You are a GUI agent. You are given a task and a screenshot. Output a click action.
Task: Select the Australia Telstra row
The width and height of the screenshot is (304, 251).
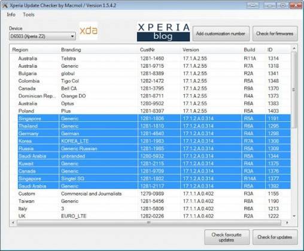click(x=151, y=59)
